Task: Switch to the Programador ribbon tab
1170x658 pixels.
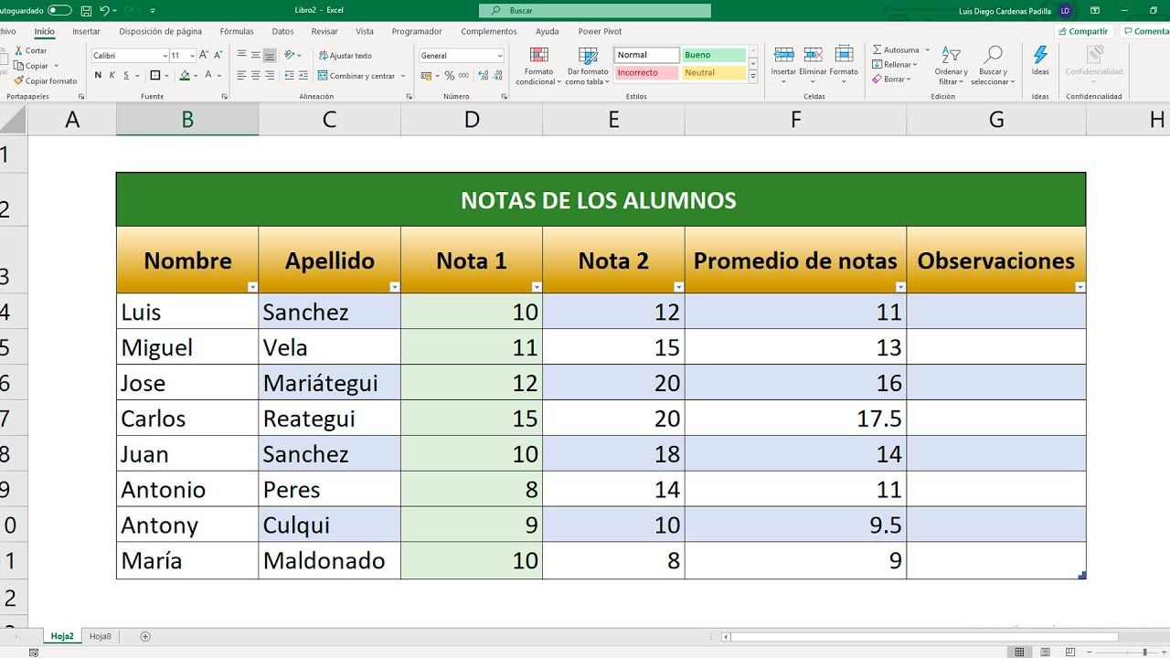Action: point(417,30)
